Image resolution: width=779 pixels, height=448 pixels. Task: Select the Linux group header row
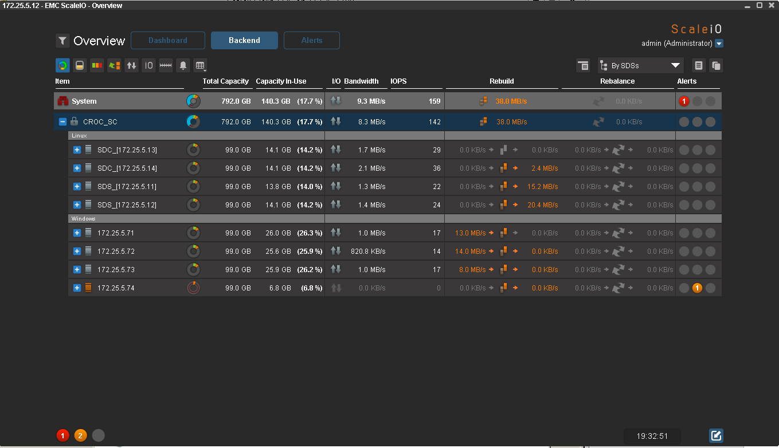394,136
